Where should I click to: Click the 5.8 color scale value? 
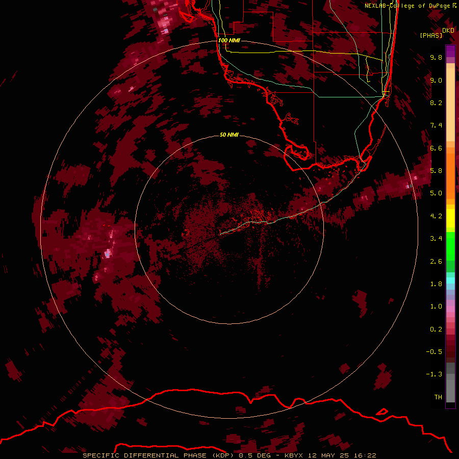click(436, 171)
